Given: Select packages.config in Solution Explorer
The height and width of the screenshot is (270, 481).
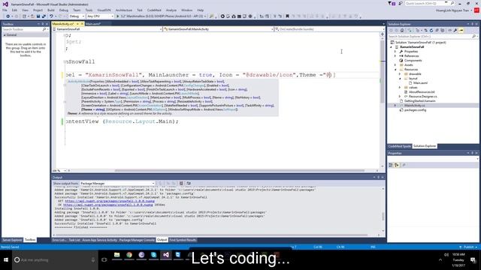Looking at the screenshot, I should [415, 110].
